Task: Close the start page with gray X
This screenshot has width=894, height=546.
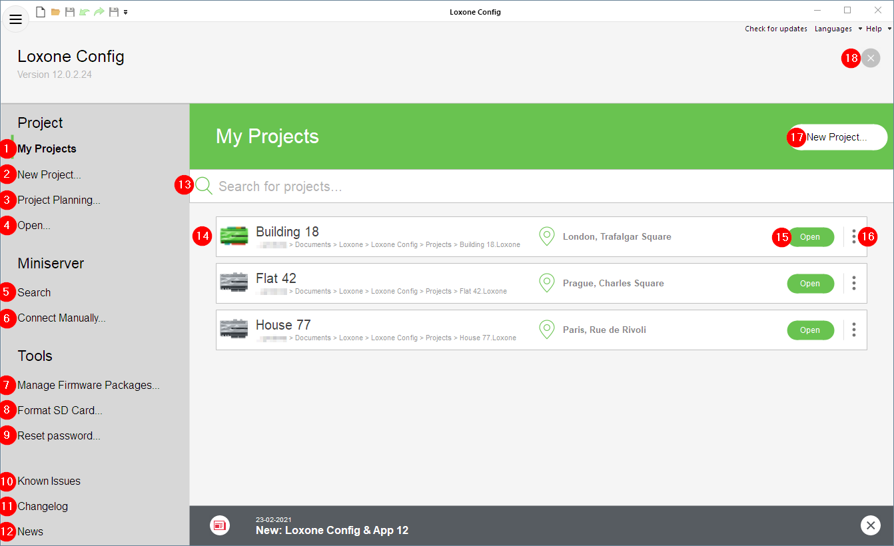Action: click(x=870, y=58)
